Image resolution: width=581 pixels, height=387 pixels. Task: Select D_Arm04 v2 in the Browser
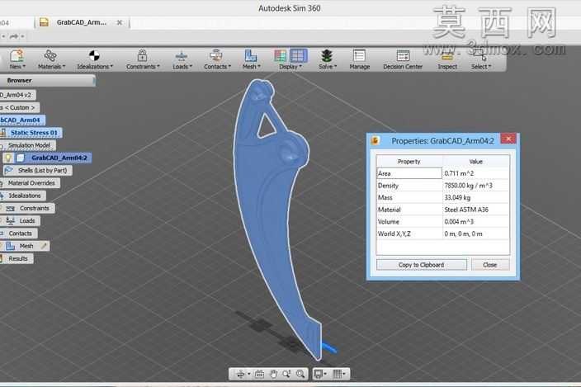click(17, 95)
